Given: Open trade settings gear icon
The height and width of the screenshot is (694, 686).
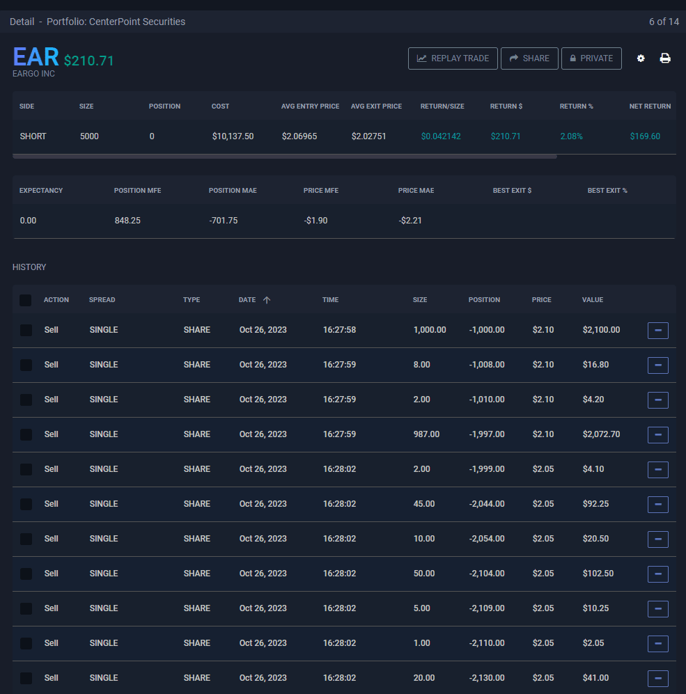Looking at the screenshot, I should tap(641, 58).
